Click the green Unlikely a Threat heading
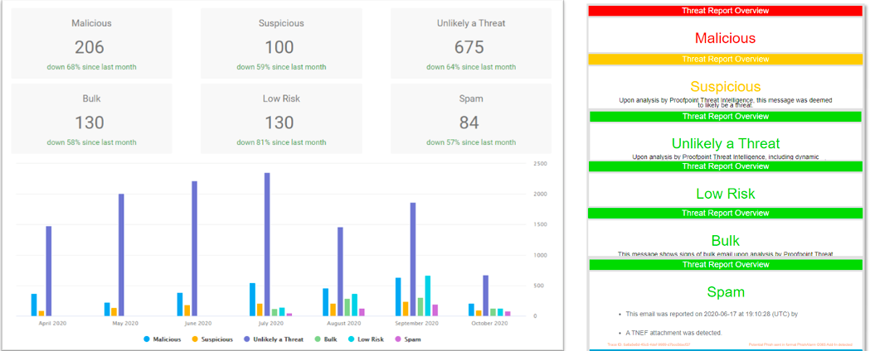This screenshot has width=870, height=351. [x=726, y=143]
